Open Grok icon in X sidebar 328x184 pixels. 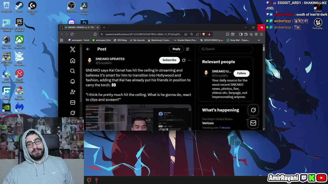click(73, 113)
